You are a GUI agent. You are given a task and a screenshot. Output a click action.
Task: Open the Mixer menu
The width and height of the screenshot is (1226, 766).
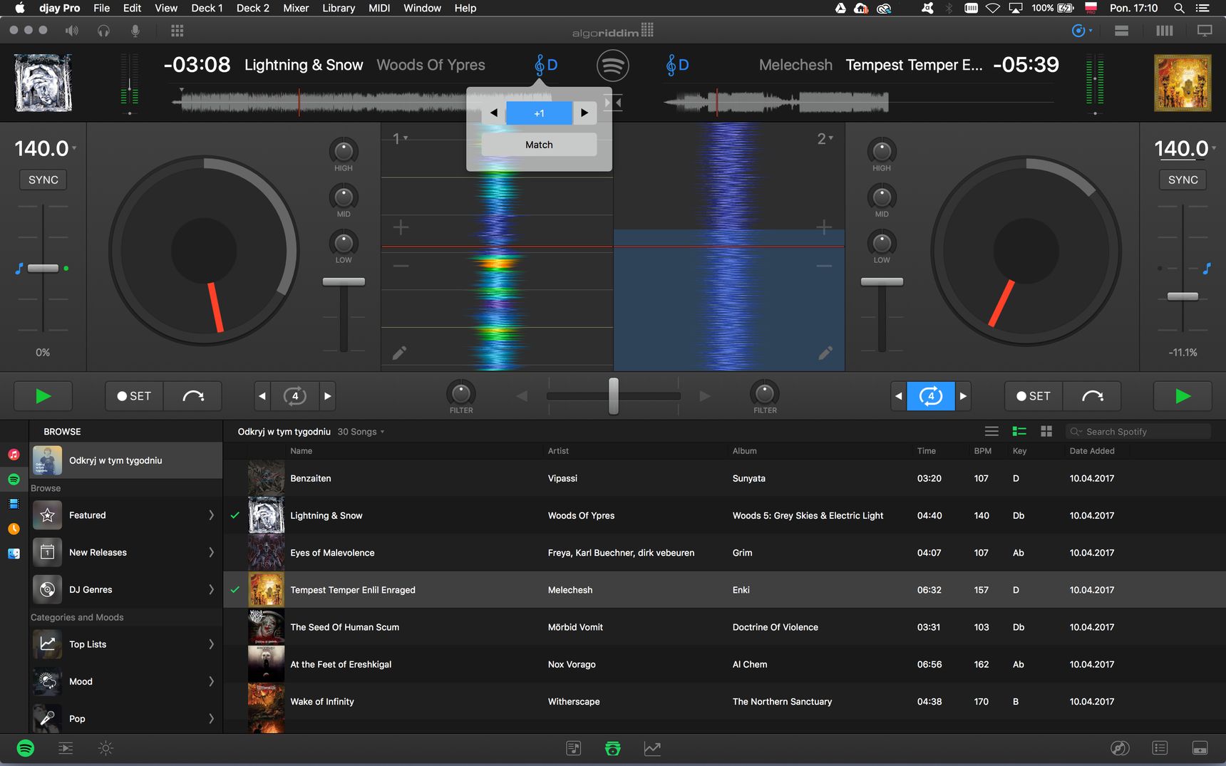point(296,8)
